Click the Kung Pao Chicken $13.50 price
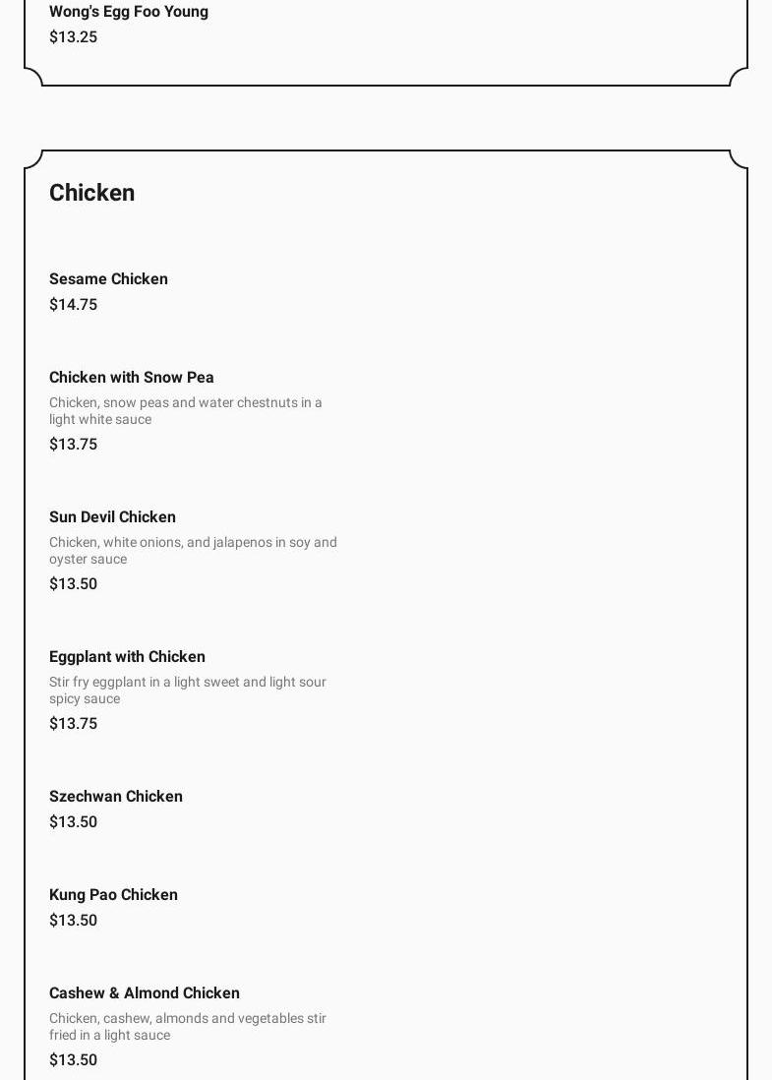 (73, 921)
